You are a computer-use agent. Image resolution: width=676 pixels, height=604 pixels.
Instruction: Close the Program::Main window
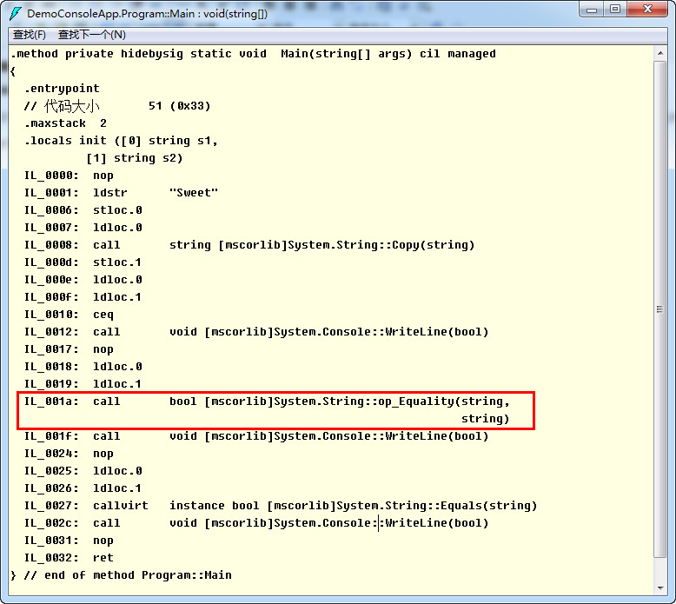coord(646,10)
